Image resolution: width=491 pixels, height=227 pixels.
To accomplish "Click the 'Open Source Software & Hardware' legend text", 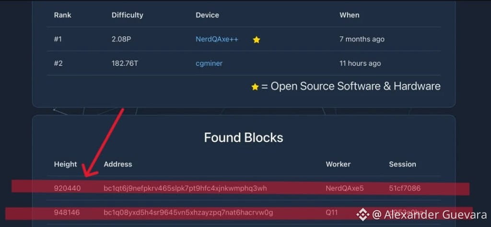I will click(x=355, y=86).
